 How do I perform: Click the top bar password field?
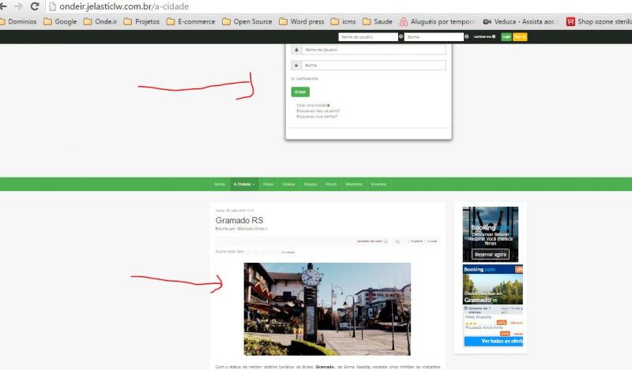click(434, 36)
